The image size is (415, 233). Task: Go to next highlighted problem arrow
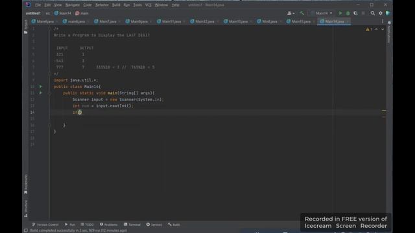(x=383, y=29)
